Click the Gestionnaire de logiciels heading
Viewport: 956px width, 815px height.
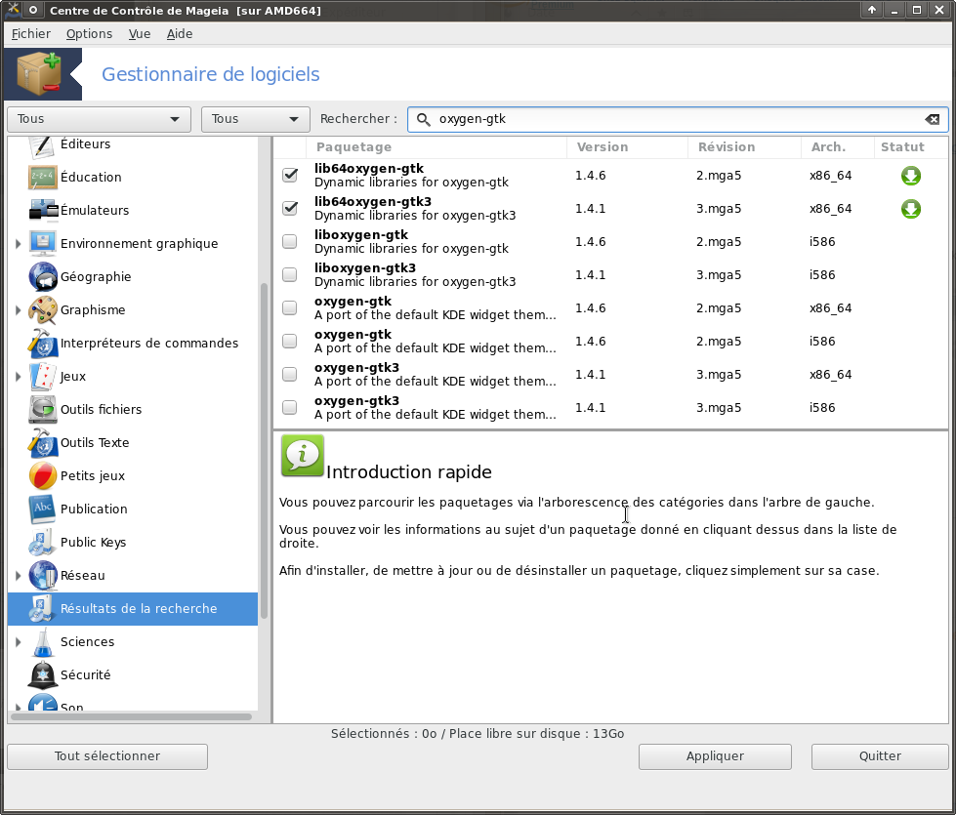[x=210, y=74]
